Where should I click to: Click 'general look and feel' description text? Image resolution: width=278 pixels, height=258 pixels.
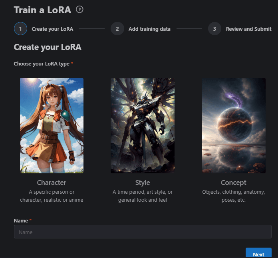[x=143, y=200]
